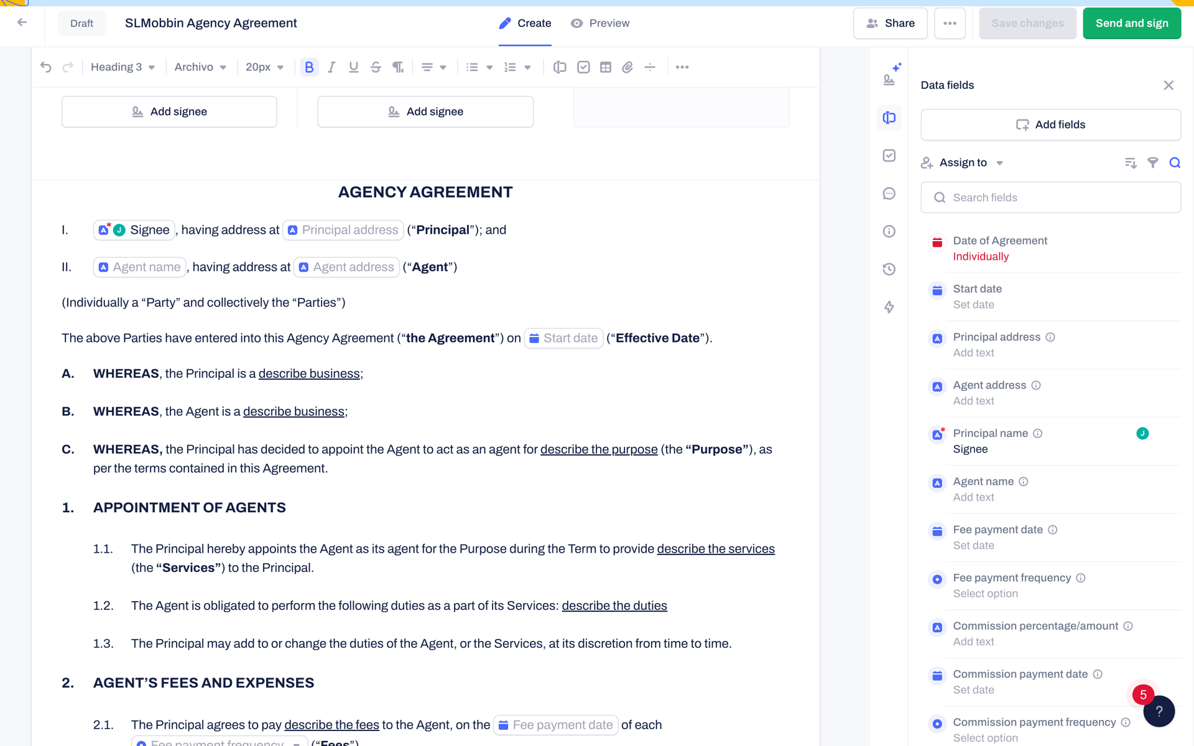Click Send and sign

tap(1132, 23)
